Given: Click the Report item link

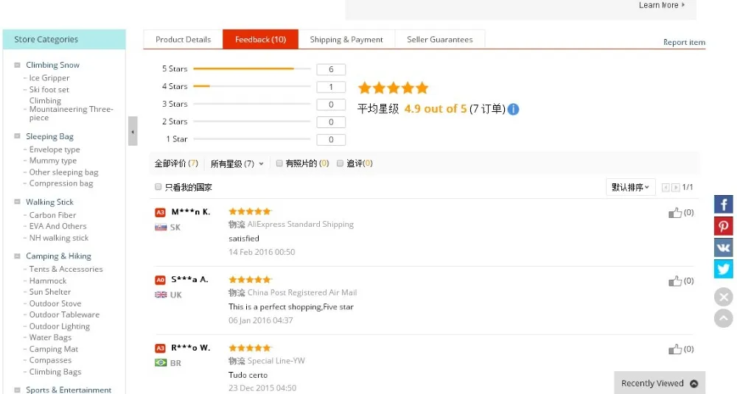Looking at the screenshot, I should pyautogui.click(x=684, y=42).
